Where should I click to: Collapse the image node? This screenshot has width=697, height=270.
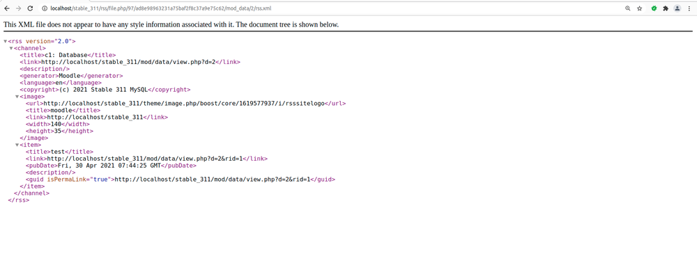click(x=17, y=96)
